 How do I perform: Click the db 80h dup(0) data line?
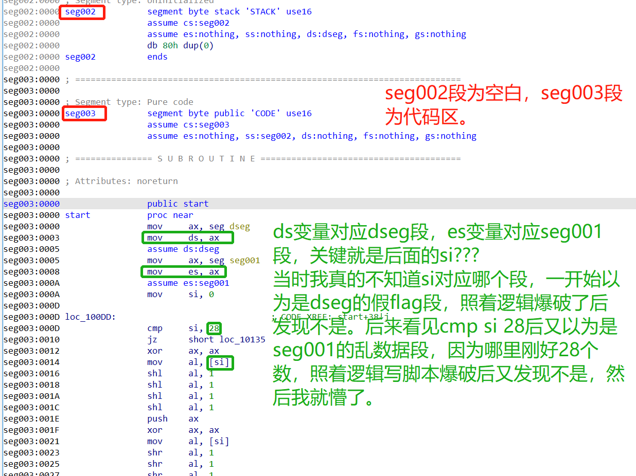pyautogui.click(x=180, y=45)
